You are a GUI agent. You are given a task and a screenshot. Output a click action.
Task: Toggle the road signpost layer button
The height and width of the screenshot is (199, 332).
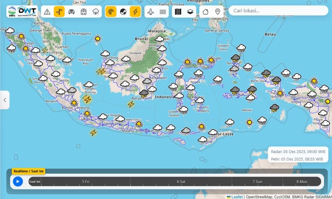pyautogui.click(x=59, y=12)
